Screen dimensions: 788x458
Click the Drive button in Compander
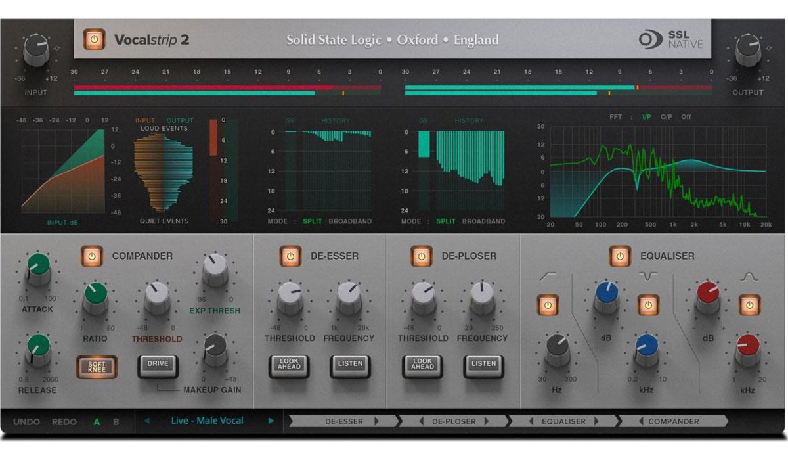(x=158, y=365)
